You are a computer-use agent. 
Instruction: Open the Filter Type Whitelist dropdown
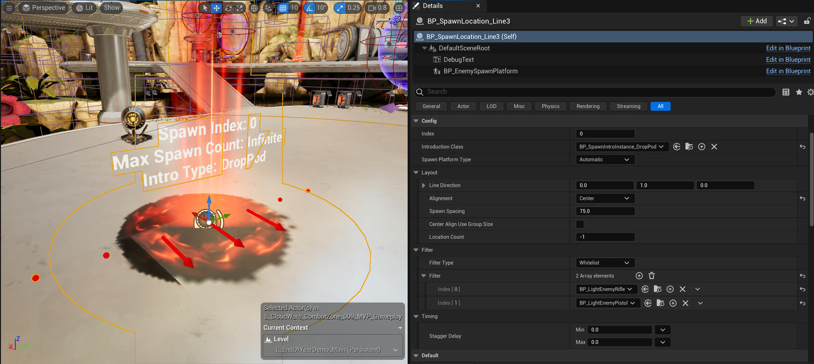tap(604, 263)
